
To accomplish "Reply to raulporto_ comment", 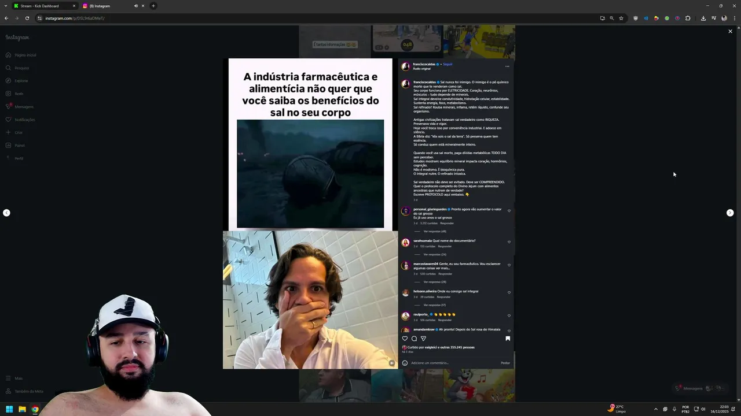I will pos(445,320).
